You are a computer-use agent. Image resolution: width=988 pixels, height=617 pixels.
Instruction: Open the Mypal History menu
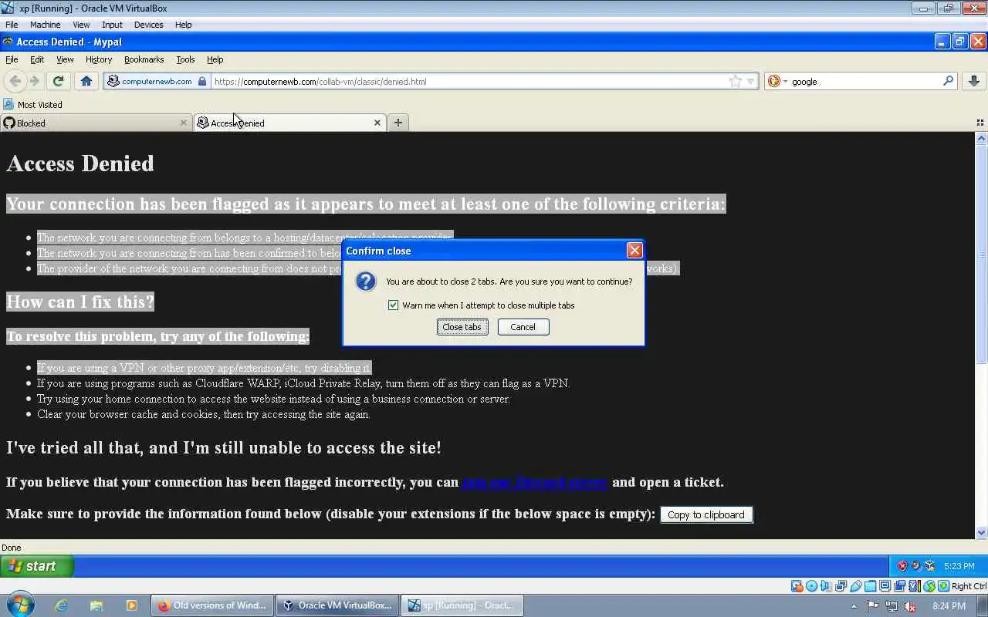pyautogui.click(x=99, y=59)
